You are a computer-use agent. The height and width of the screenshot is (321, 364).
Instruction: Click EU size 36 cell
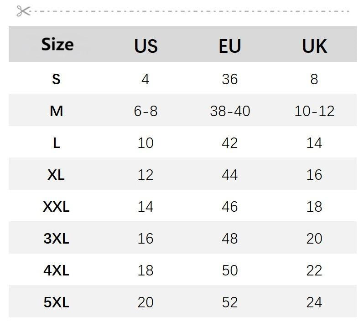pyautogui.click(x=230, y=79)
